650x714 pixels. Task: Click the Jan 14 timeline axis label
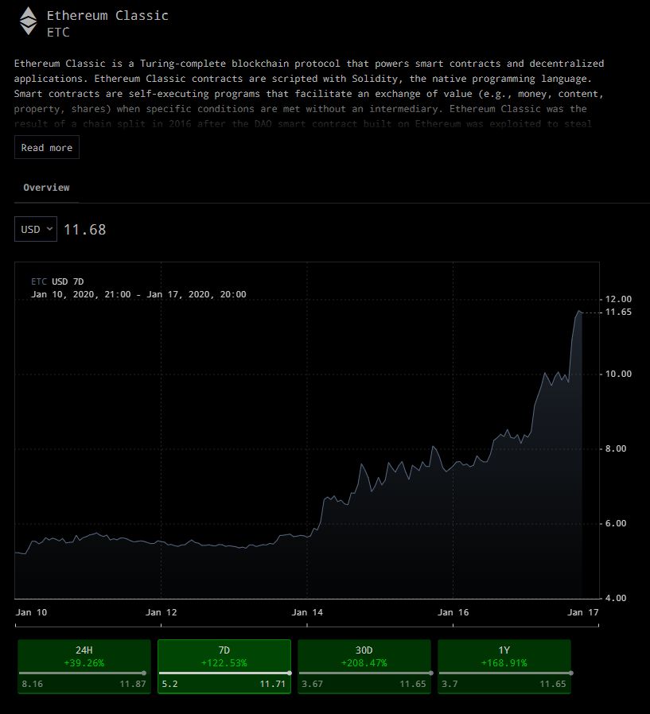point(307,612)
